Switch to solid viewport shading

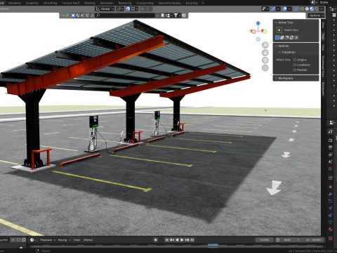pos(307,9)
